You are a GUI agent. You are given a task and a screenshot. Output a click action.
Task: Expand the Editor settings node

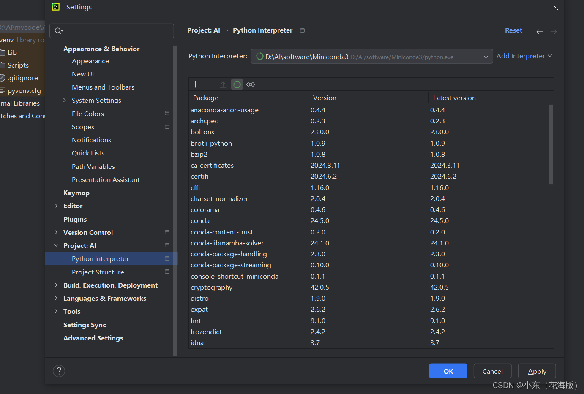click(x=56, y=206)
